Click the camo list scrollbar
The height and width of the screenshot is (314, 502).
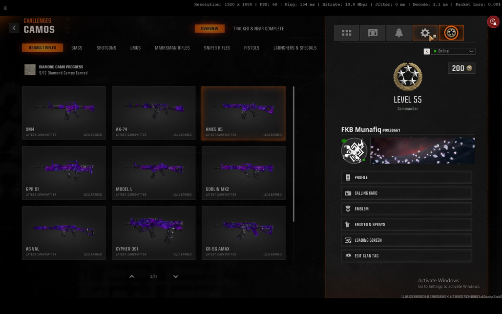coord(293,154)
